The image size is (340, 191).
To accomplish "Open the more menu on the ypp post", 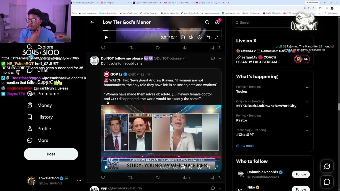I will [x=219, y=188].
